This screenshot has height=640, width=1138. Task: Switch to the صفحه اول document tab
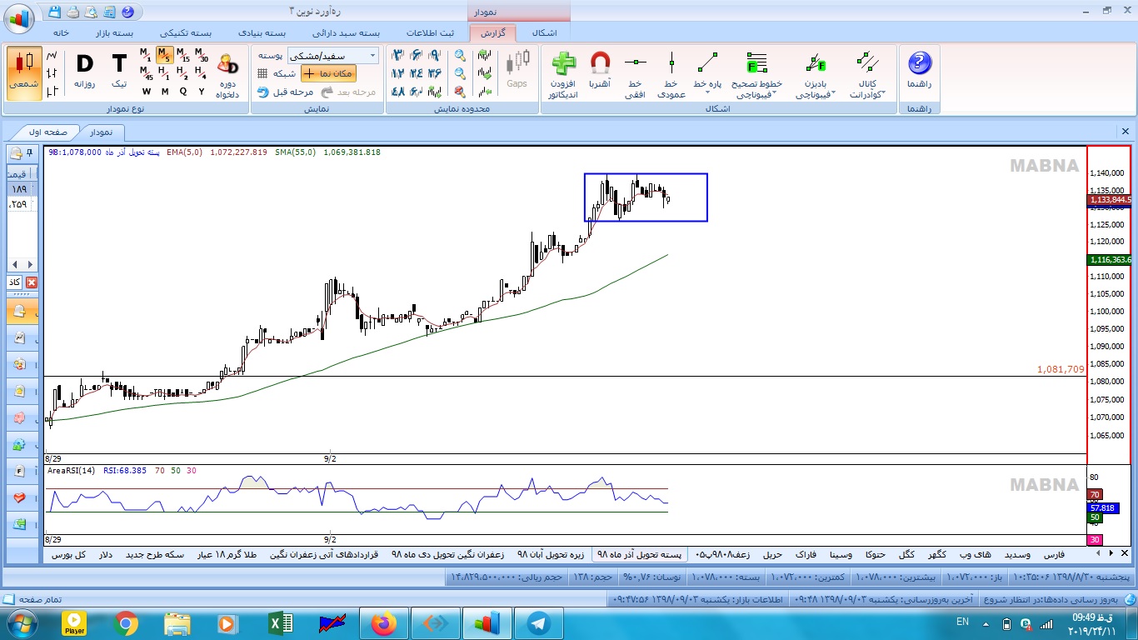coord(48,132)
